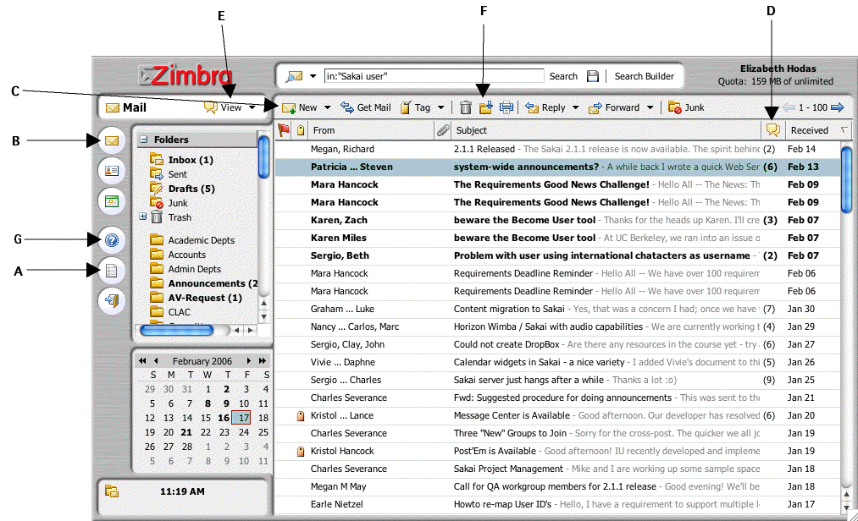Open the Drafts (5) folder
Screen dimensions: 858x521
[183, 189]
